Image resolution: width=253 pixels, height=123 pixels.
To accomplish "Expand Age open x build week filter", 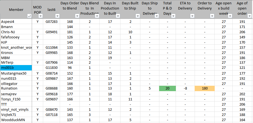I will [x=230, y=16].
